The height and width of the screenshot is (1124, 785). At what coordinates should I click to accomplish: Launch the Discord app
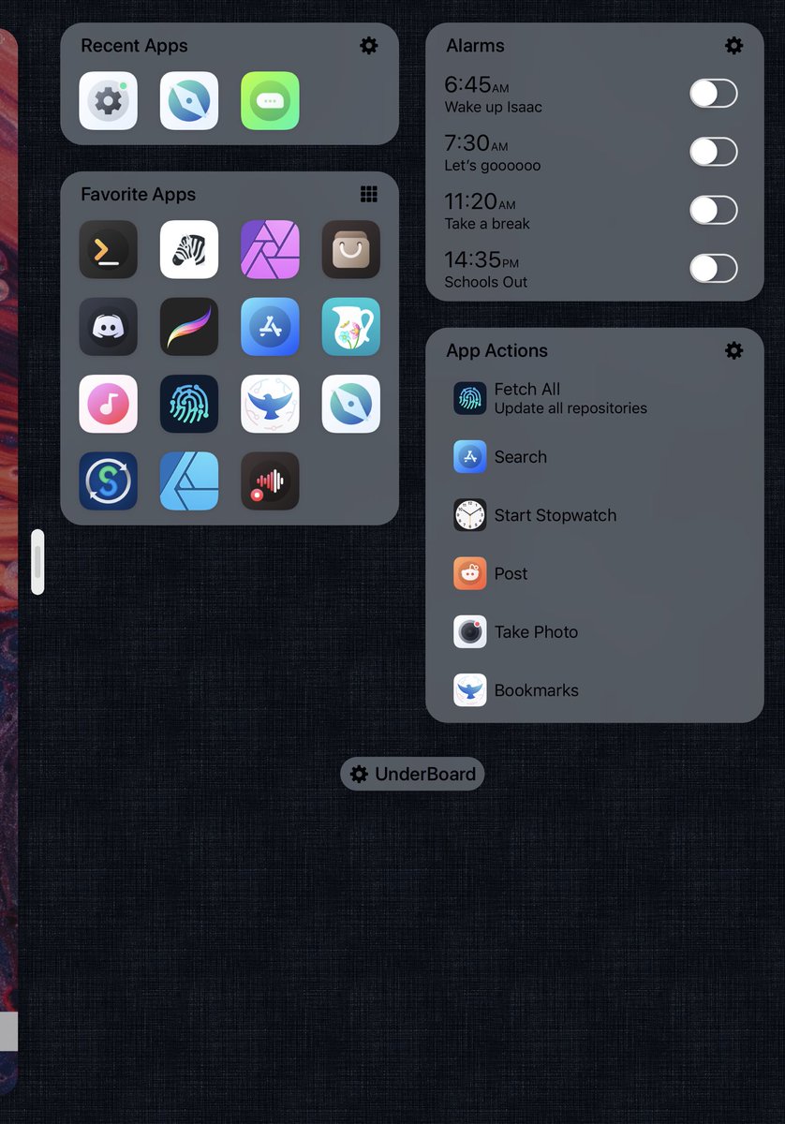pos(109,327)
